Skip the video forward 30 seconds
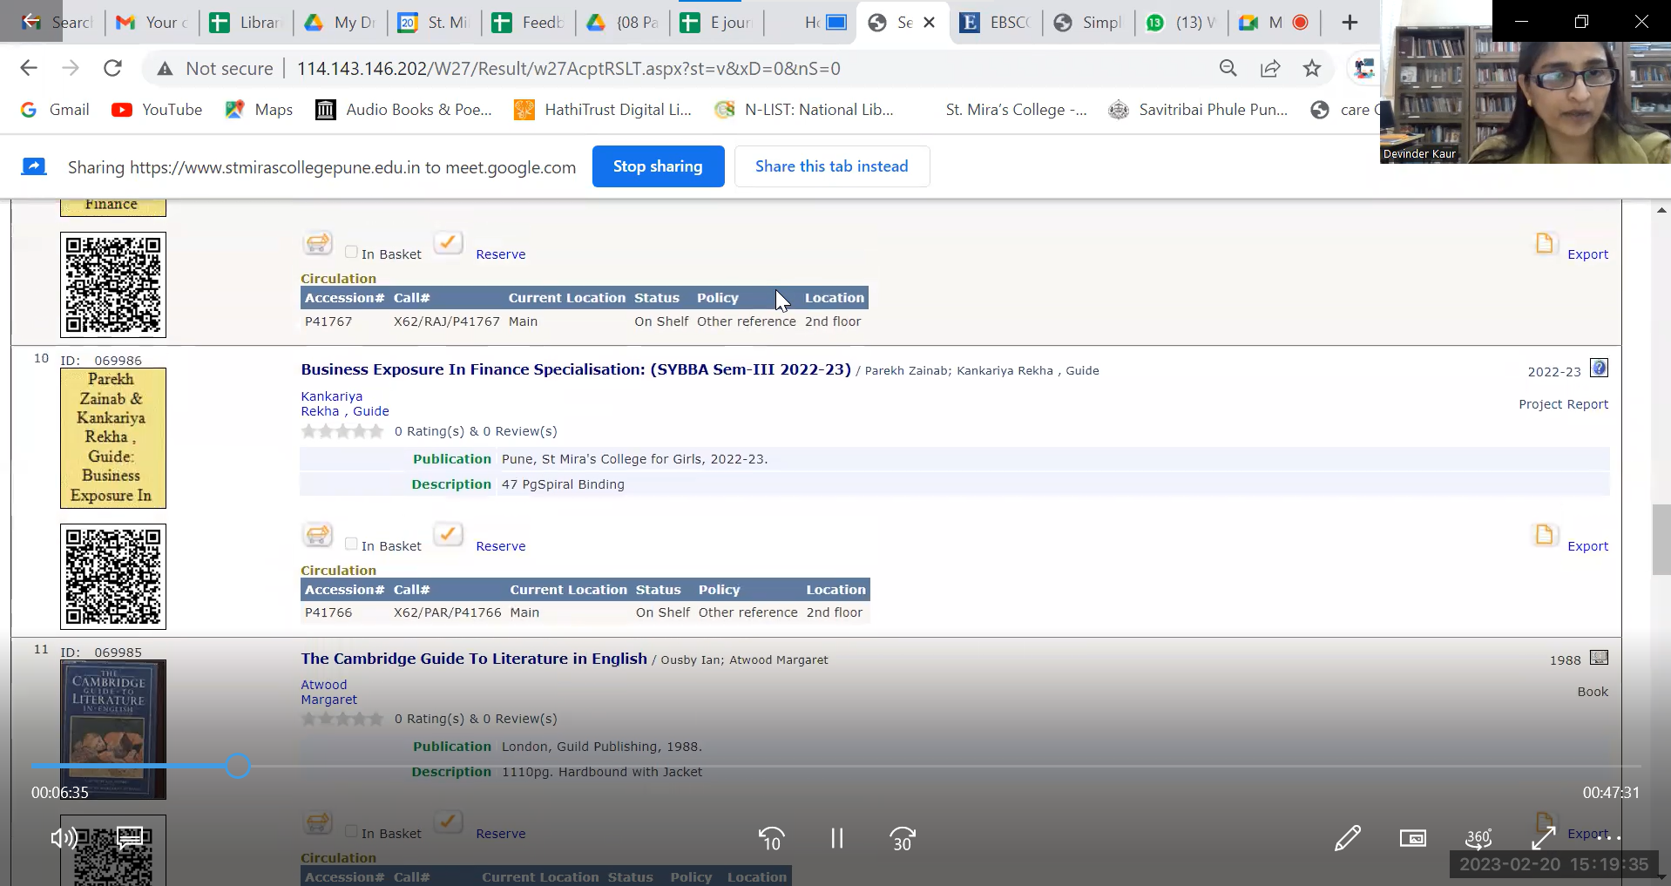Viewport: 1671px width, 886px height. click(903, 838)
